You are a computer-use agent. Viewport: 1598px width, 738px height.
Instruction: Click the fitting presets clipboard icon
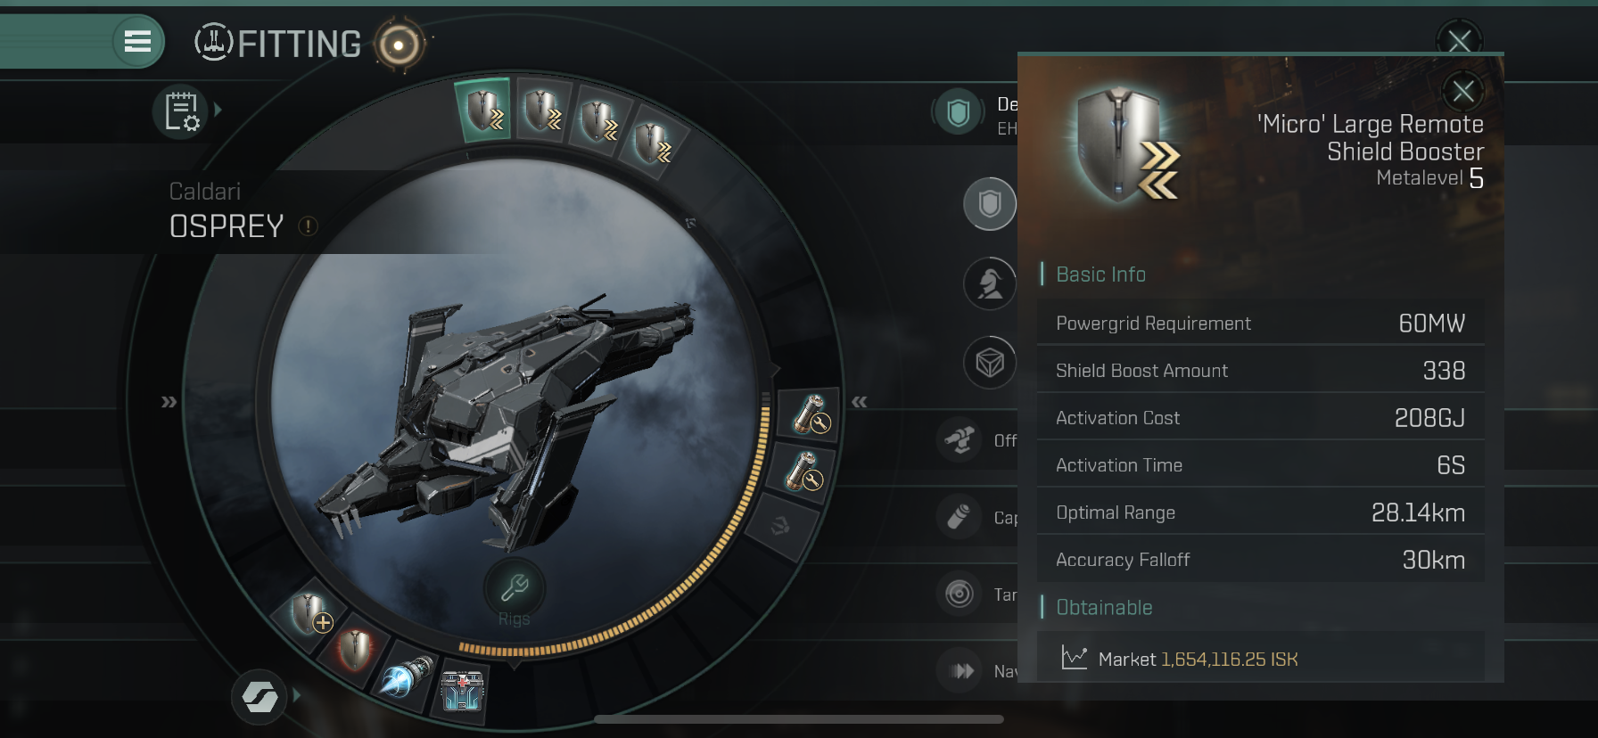(x=180, y=111)
